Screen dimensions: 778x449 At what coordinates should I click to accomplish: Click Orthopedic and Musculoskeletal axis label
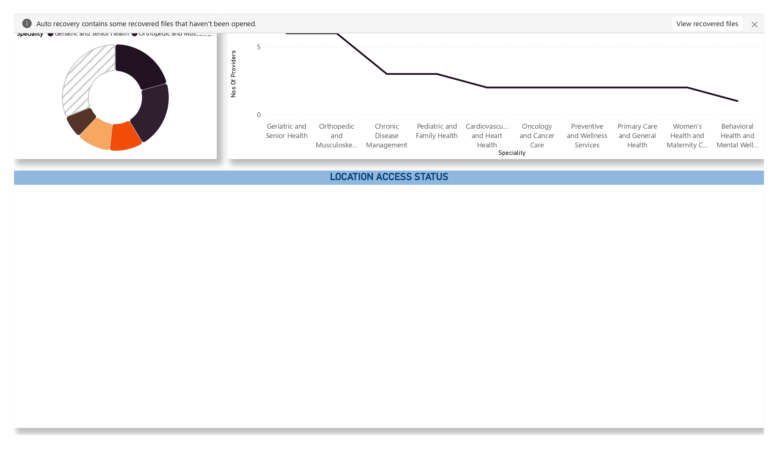point(336,135)
